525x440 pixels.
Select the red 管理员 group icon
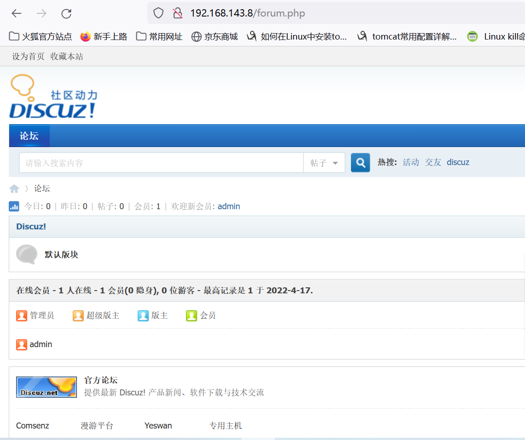[x=22, y=315]
